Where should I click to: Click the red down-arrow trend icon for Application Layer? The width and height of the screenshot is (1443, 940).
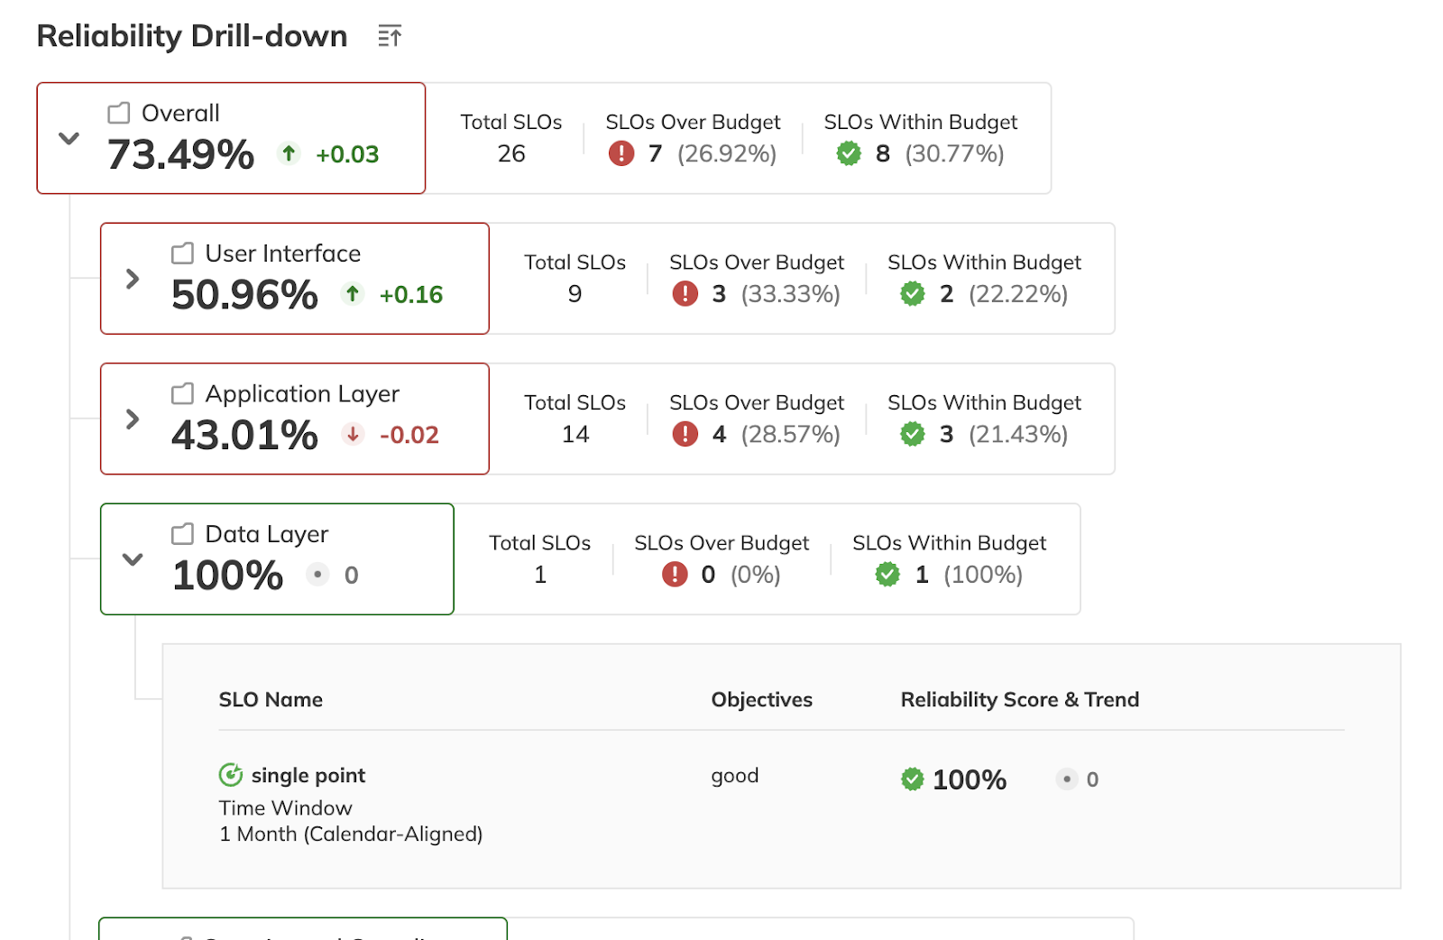[353, 434]
